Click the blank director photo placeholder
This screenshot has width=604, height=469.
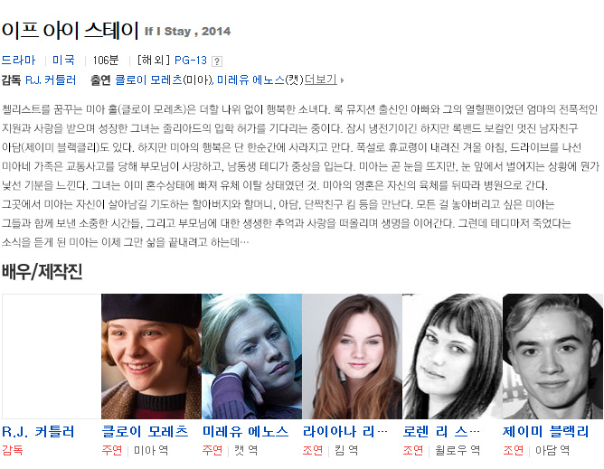click(x=52, y=356)
